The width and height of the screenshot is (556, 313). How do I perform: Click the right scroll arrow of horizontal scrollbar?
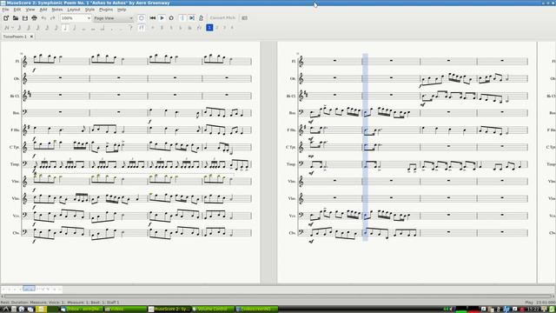click(x=554, y=296)
